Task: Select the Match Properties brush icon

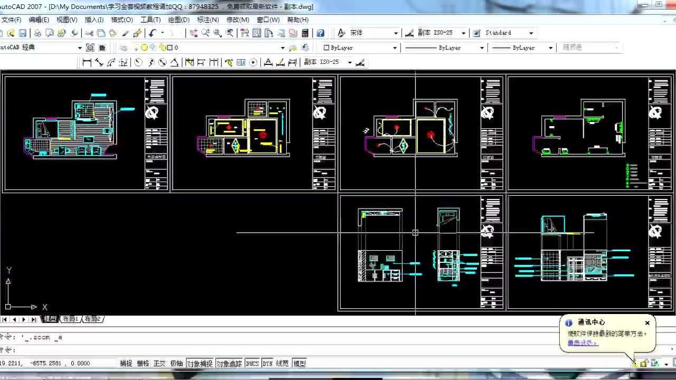Action: click(125, 33)
